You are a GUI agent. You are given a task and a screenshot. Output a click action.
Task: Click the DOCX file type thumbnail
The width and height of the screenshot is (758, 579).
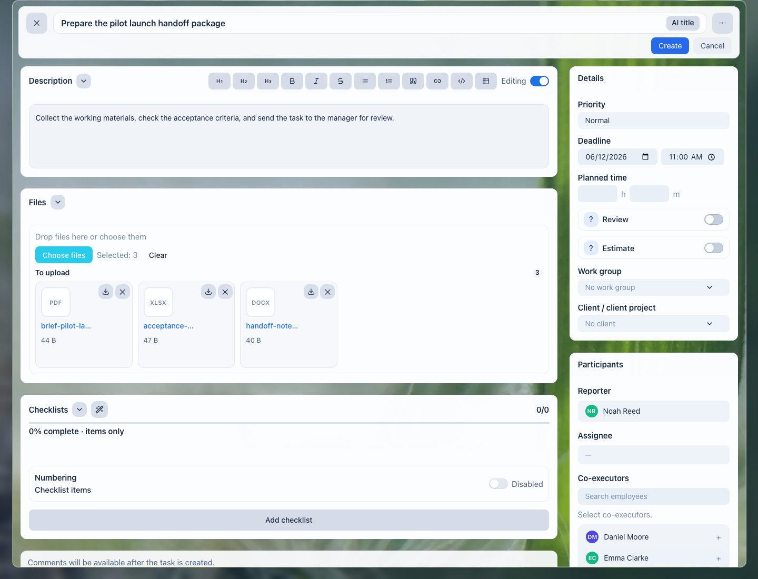(x=261, y=302)
